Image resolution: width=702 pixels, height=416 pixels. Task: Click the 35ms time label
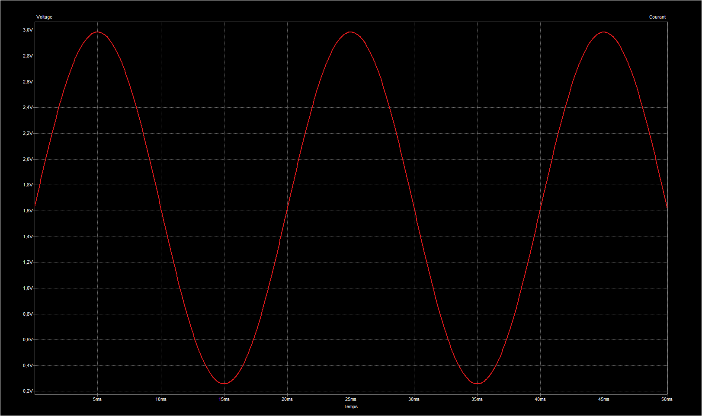(x=477, y=399)
